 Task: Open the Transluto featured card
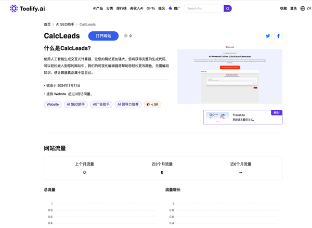pos(243,117)
